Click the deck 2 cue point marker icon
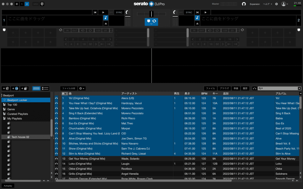The width and height of the screenshot is (303, 189). coord(299,30)
